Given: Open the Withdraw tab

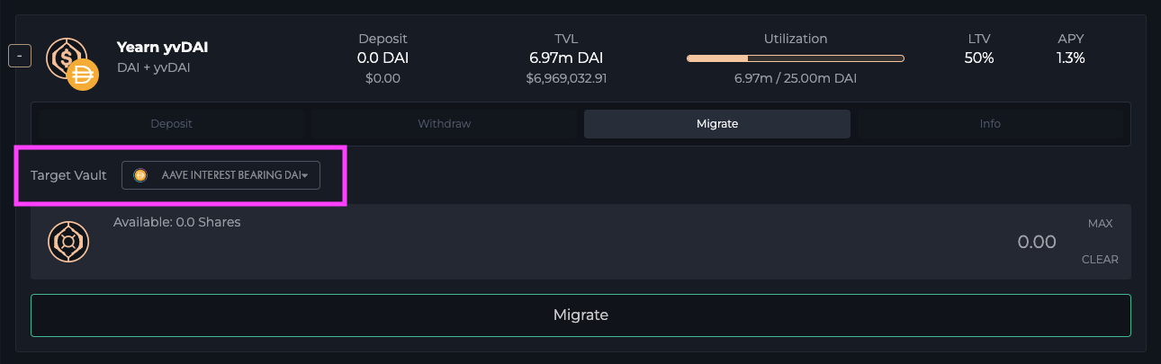Looking at the screenshot, I should pos(444,124).
